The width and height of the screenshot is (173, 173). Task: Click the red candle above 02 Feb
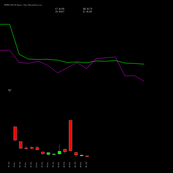[65, 151]
